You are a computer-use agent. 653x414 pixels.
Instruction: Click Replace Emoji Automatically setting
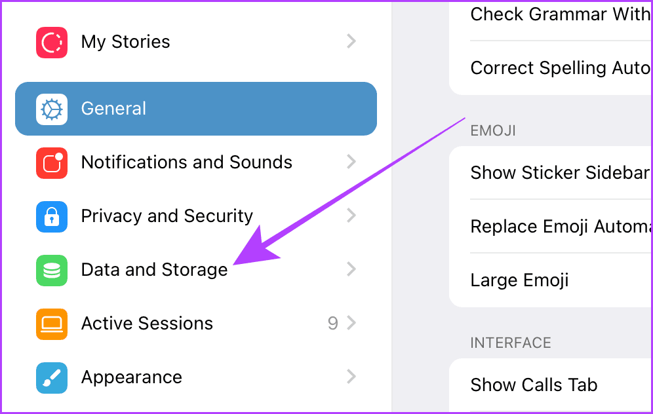click(x=551, y=227)
